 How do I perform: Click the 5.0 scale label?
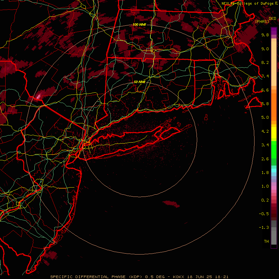pos(265,117)
